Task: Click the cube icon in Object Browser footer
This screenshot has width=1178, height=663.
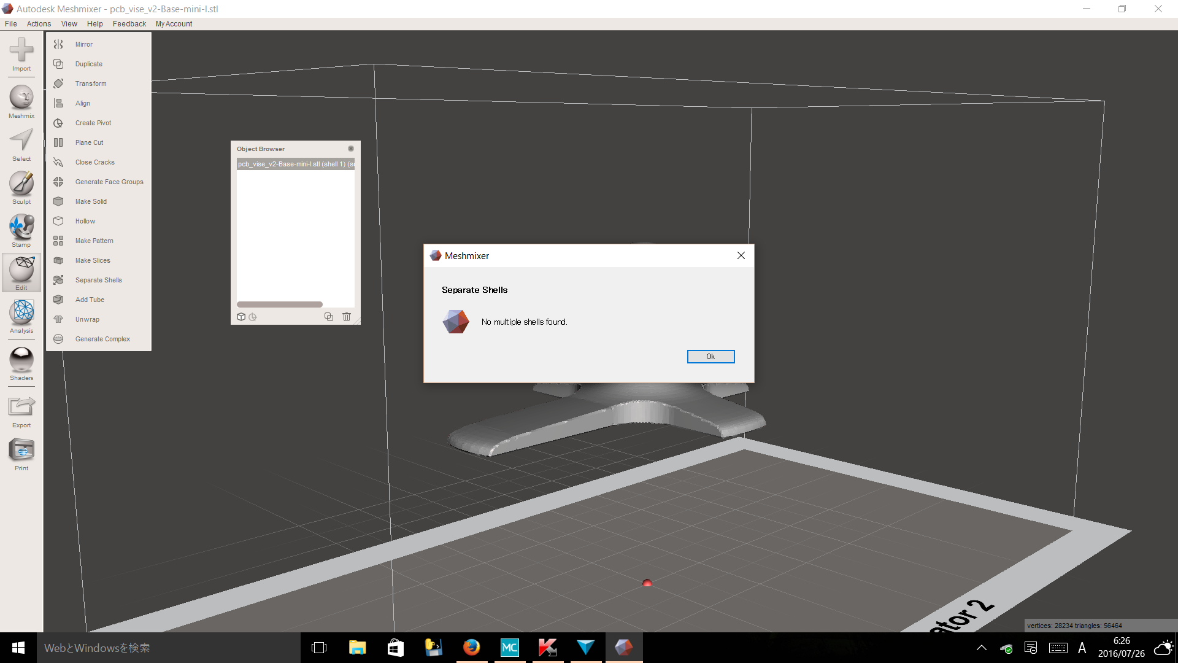Action: point(241,317)
